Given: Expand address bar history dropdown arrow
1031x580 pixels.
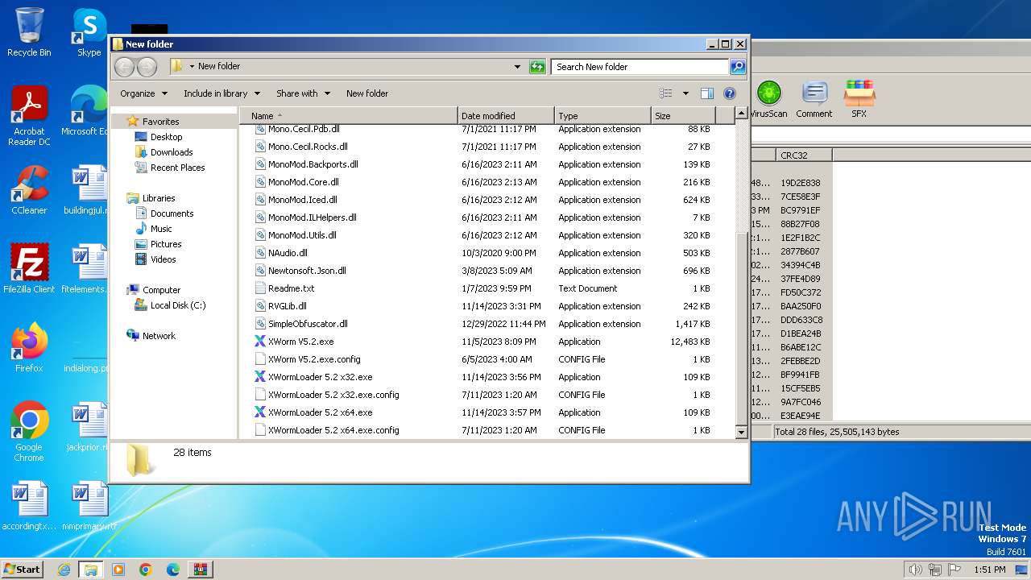Looking at the screenshot, I should (517, 67).
